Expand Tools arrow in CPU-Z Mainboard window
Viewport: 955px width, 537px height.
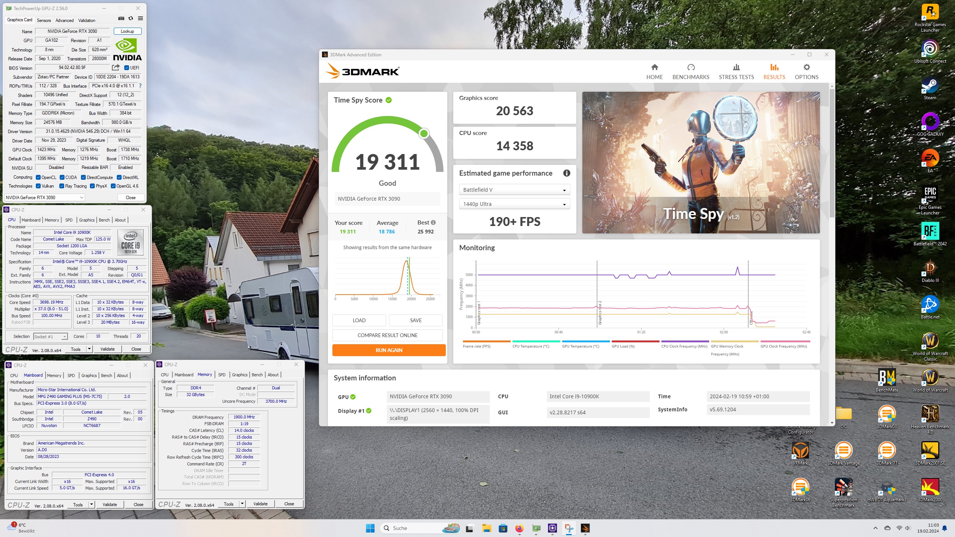[x=91, y=505]
